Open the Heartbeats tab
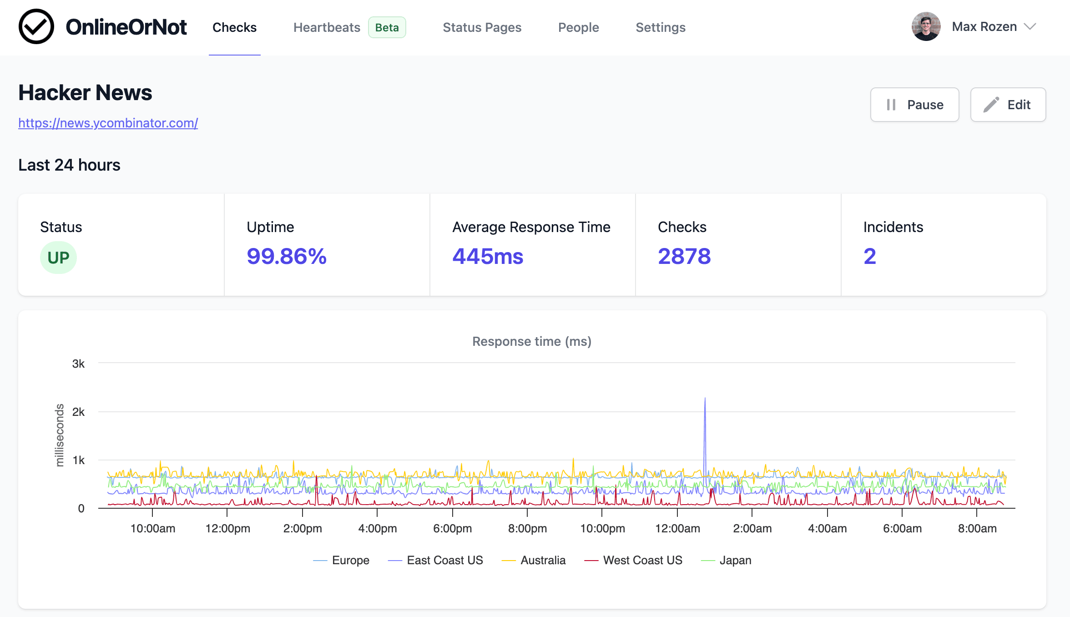The image size is (1070, 617). click(x=327, y=27)
